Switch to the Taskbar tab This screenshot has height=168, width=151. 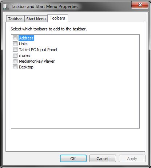[x=15, y=19]
